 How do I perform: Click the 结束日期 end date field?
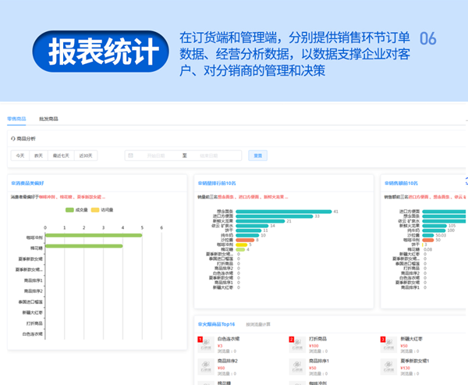tap(208, 155)
